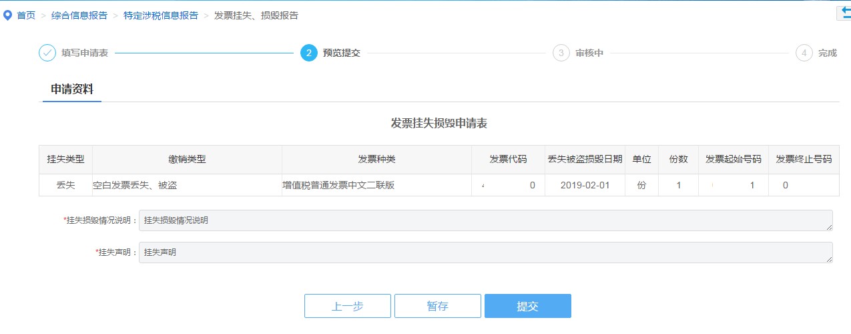Click the step 3 circle for 审核中
851x334 pixels.
[561, 53]
